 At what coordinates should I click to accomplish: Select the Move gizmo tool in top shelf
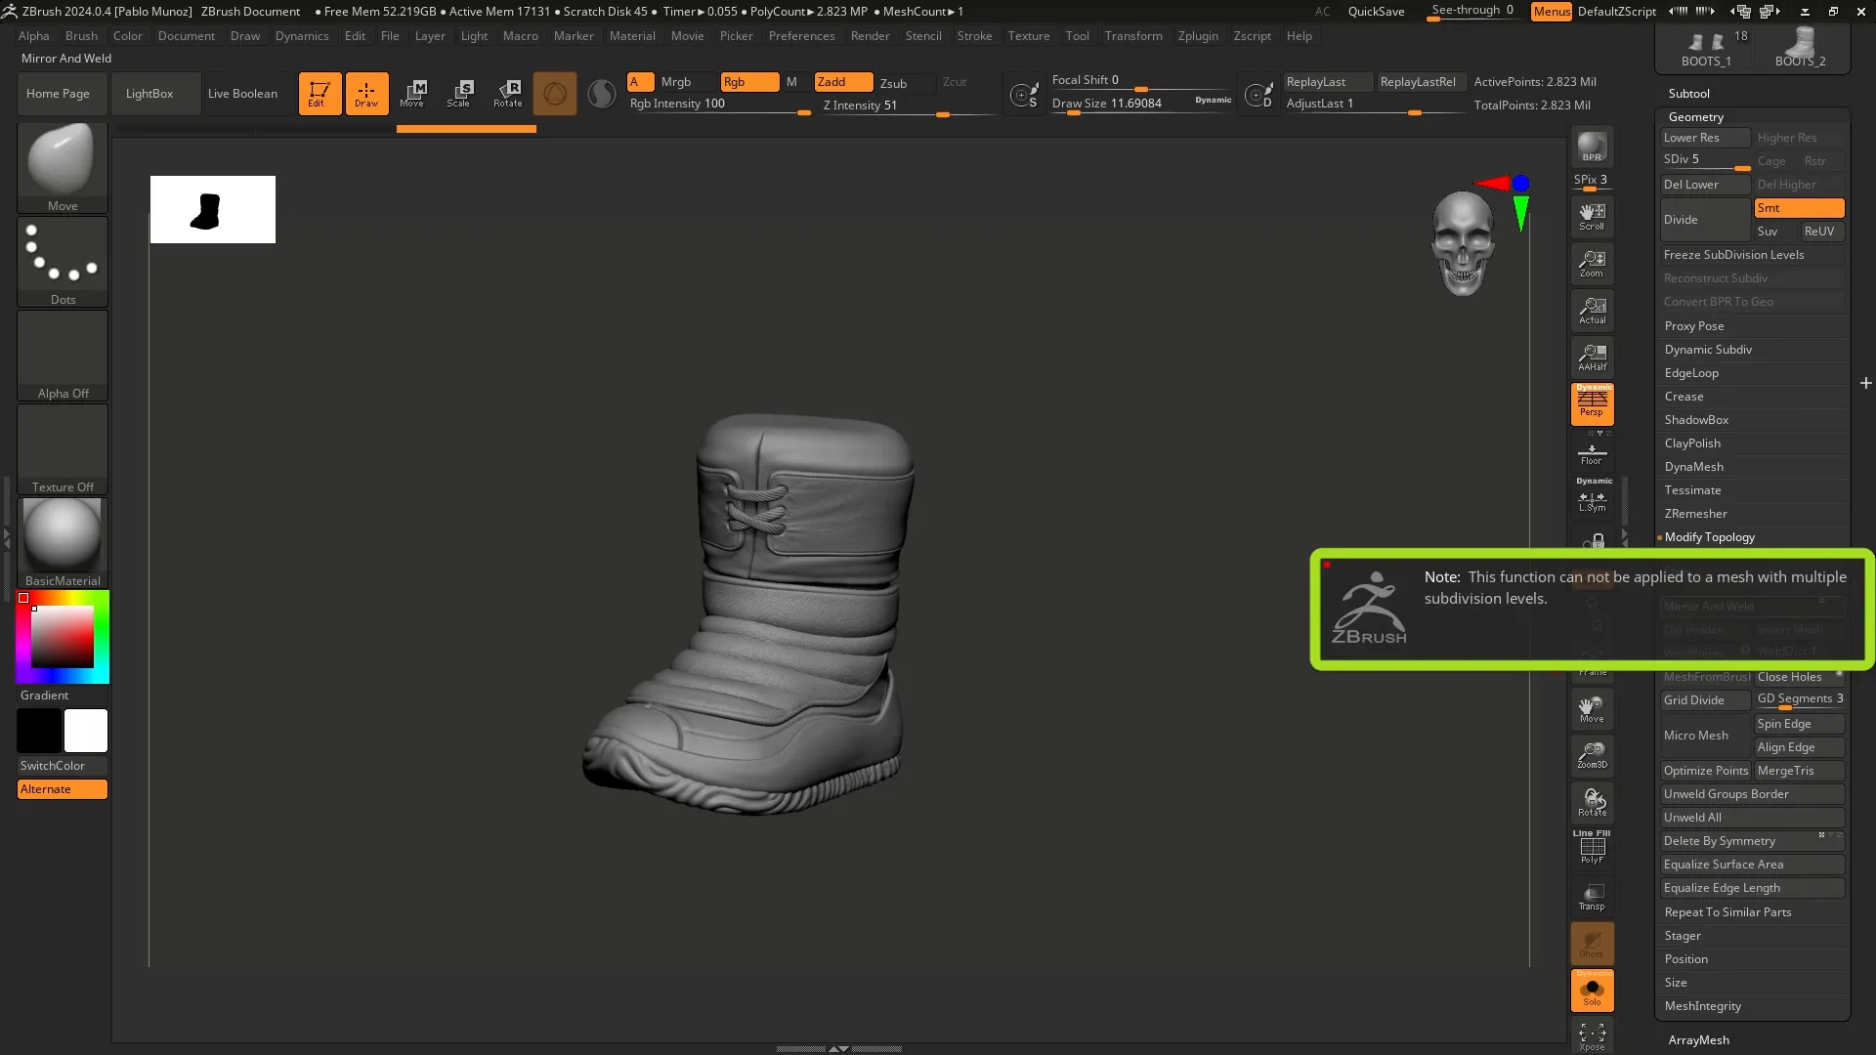(x=412, y=94)
